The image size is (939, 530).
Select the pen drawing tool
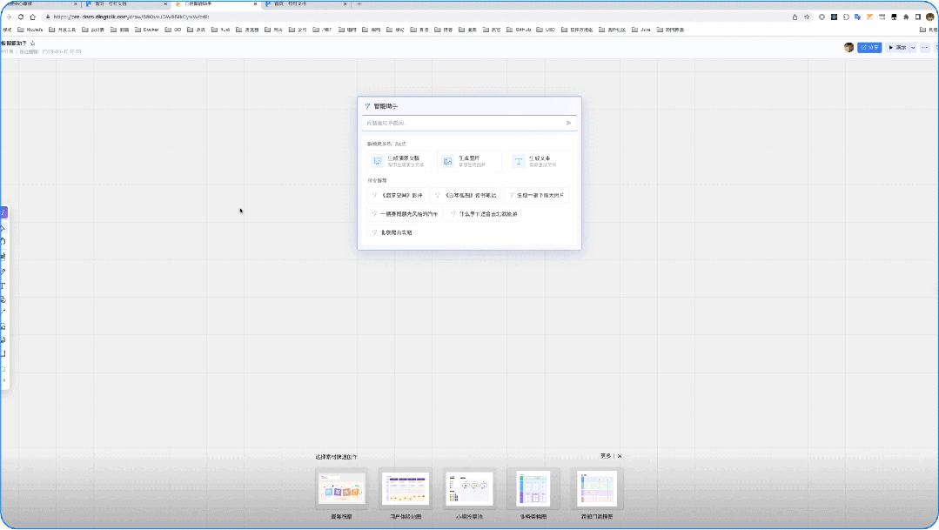(3, 271)
